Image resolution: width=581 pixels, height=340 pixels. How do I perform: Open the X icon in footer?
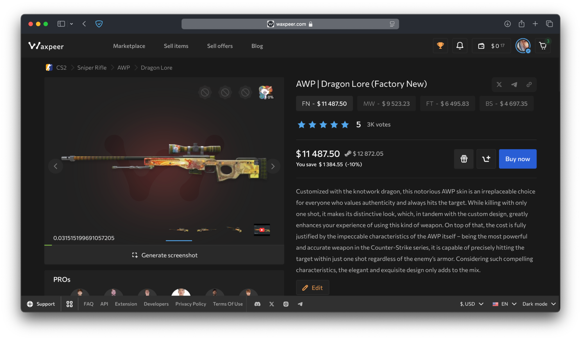[271, 304]
